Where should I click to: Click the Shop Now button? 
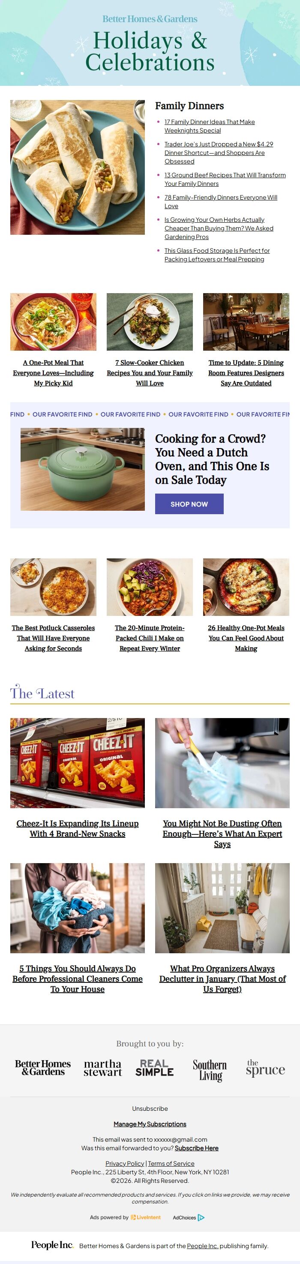[x=189, y=504]
